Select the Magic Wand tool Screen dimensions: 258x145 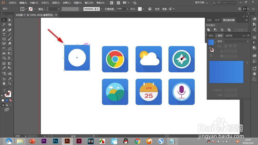point(4,25)
